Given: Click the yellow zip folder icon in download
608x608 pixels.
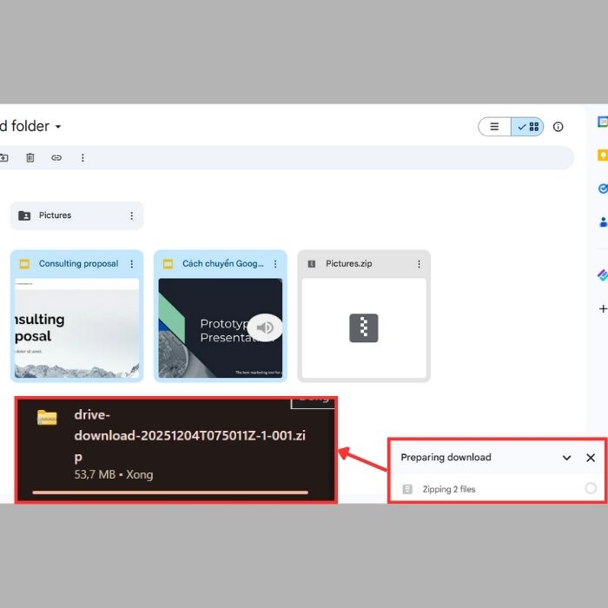Looking at the screenshot, I should click(x=47, y=418).
